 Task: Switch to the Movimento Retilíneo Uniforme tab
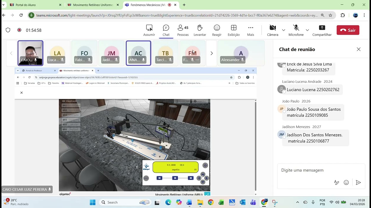(x=93, y=5)
